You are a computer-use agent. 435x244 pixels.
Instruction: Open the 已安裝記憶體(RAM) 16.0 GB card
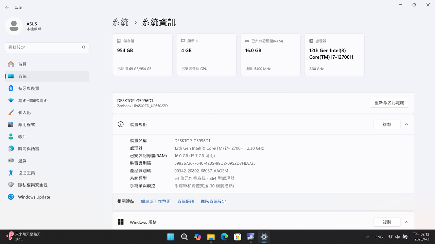point(270,55)
